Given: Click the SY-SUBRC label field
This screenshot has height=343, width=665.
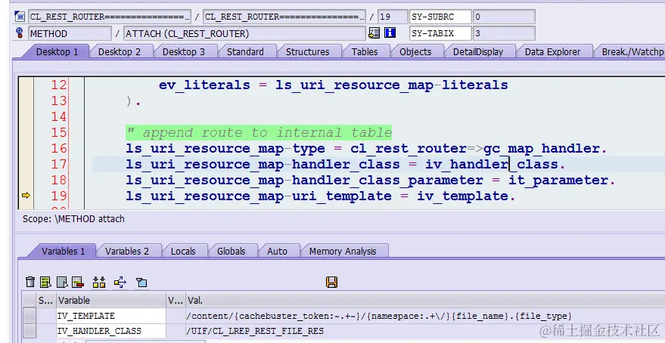Looking at the screenshot, I should (440, 17).
